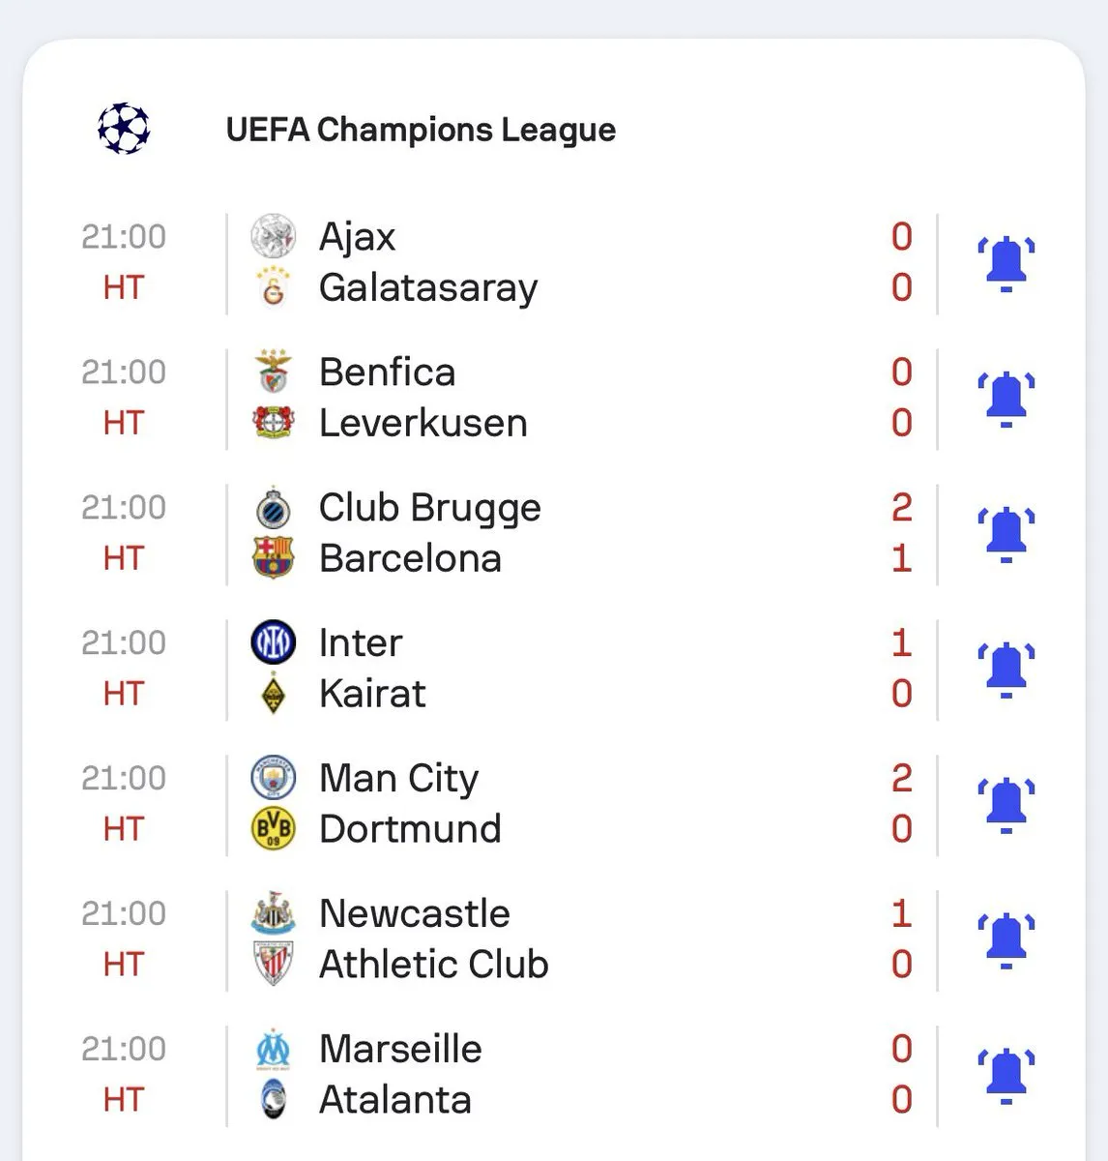Toggle notification bell for Ajax vs Galatasaray

pyautogui.click(x=1006, y=262)
